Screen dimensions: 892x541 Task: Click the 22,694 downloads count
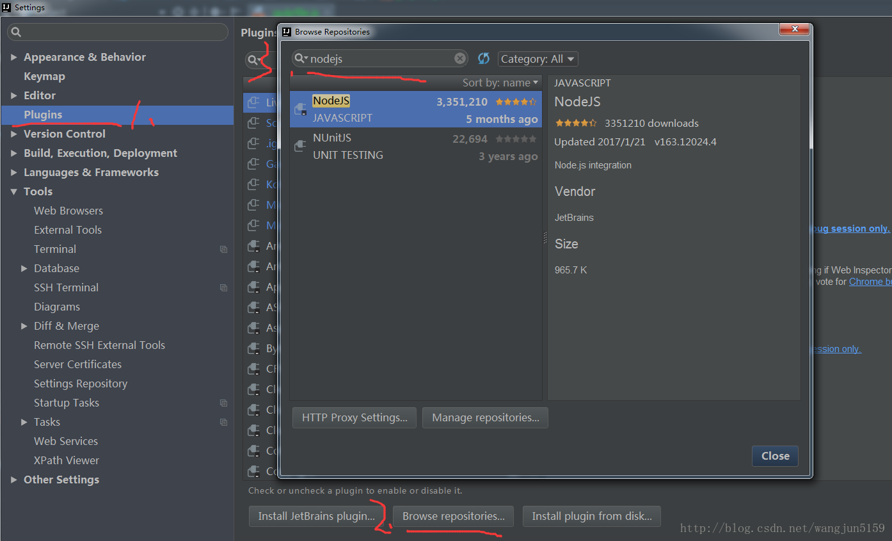tap(470, 138)
